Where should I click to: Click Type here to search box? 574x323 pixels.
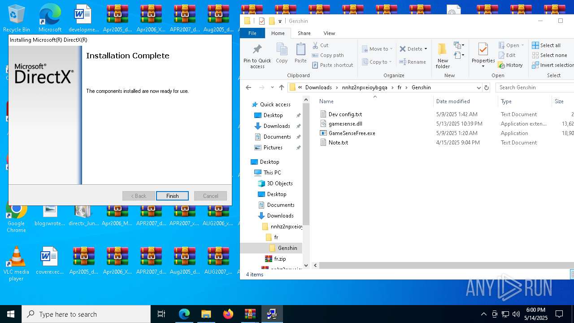pos(86,314)
